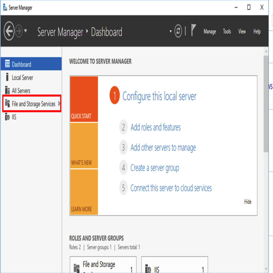
Task: Click the Dashboard grid icon in sidebar
Action: (x=7, y=63)
